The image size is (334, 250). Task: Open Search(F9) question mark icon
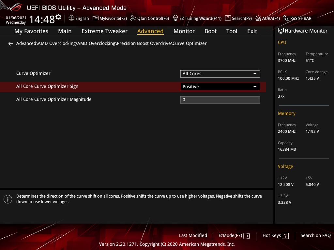(228, 18)
